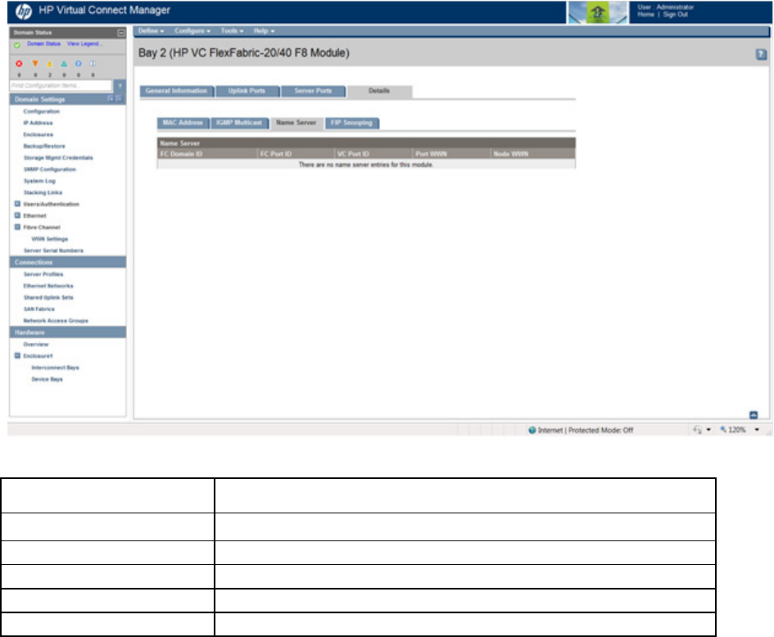This screenshot has width=774, height=637.
Task: Click the Domain Status link
Action: [43, 44]
